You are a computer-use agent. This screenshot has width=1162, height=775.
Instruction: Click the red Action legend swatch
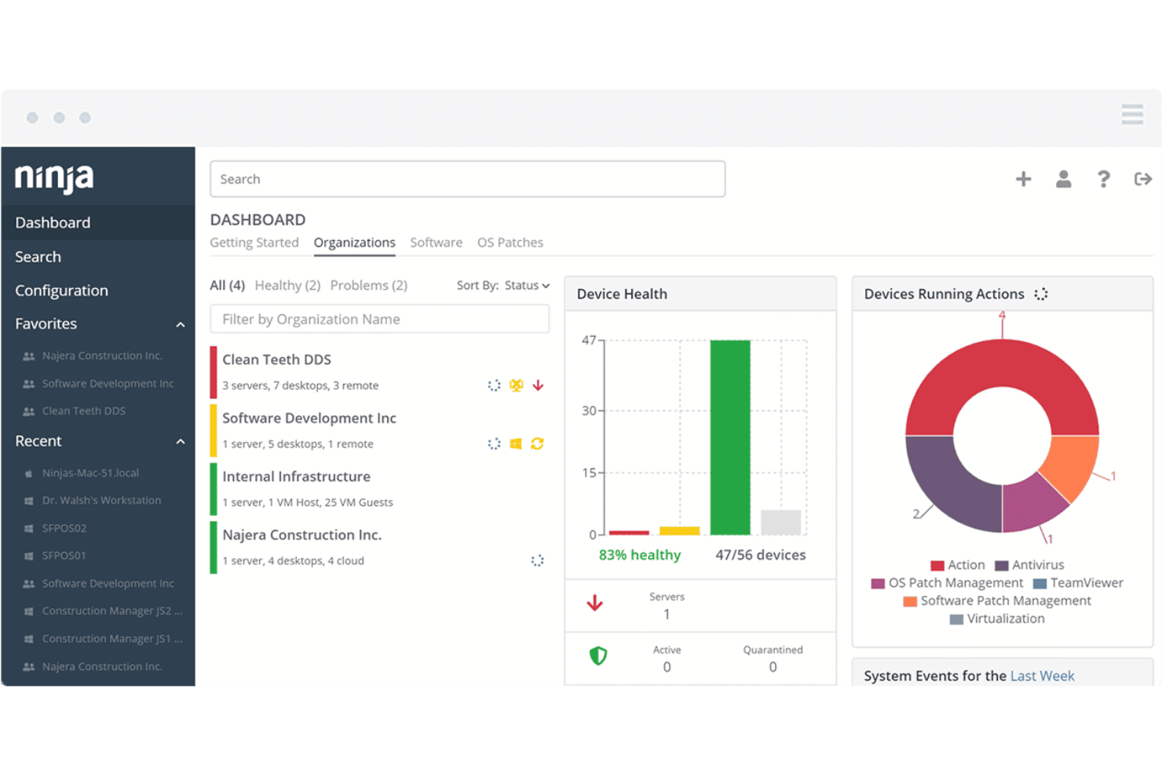point(937,565)
